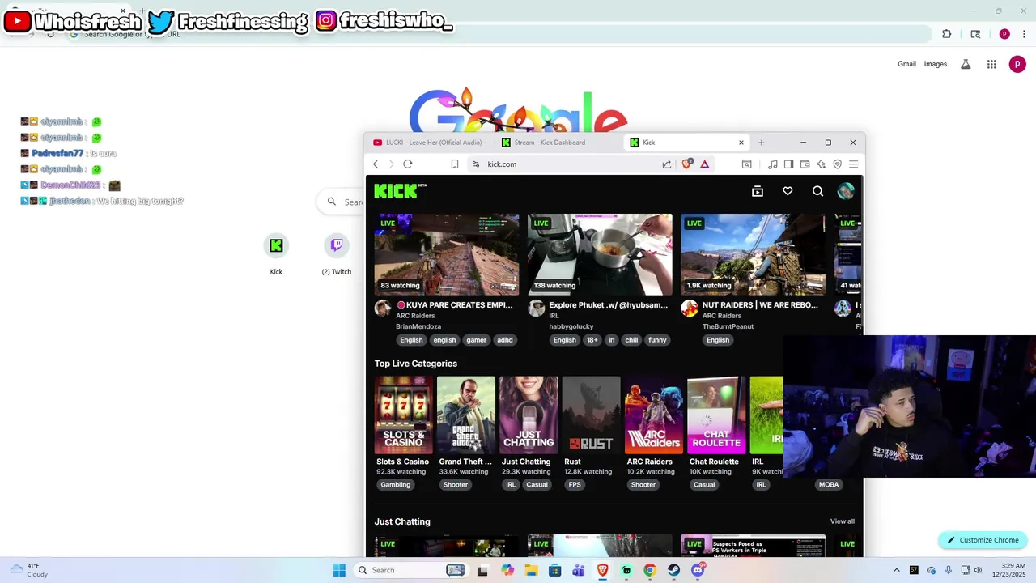Click the MOBA tag

(829, 484)
